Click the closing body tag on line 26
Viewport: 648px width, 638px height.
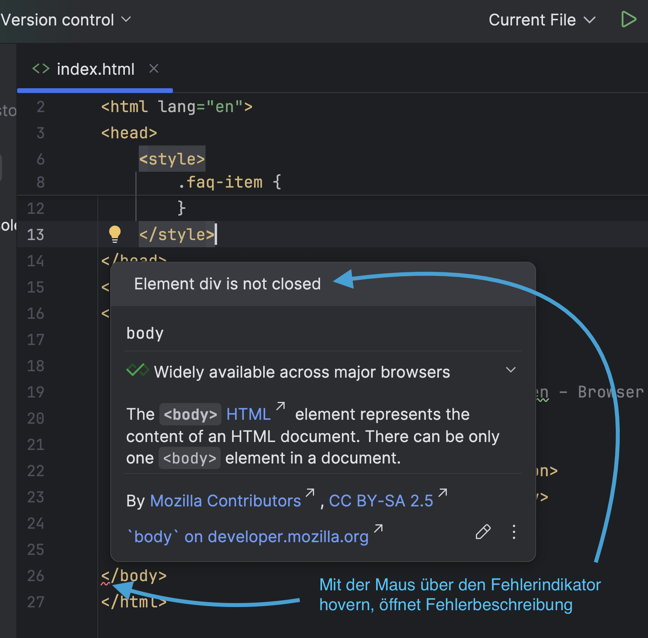pyautogui.click(x=134, y=576)
